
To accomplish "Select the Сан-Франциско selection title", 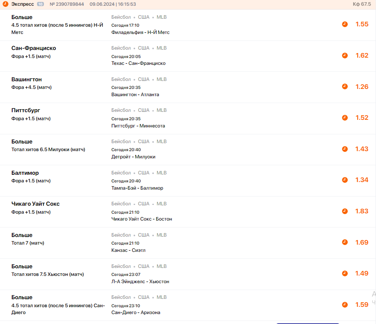I will [x=34, y=48].
